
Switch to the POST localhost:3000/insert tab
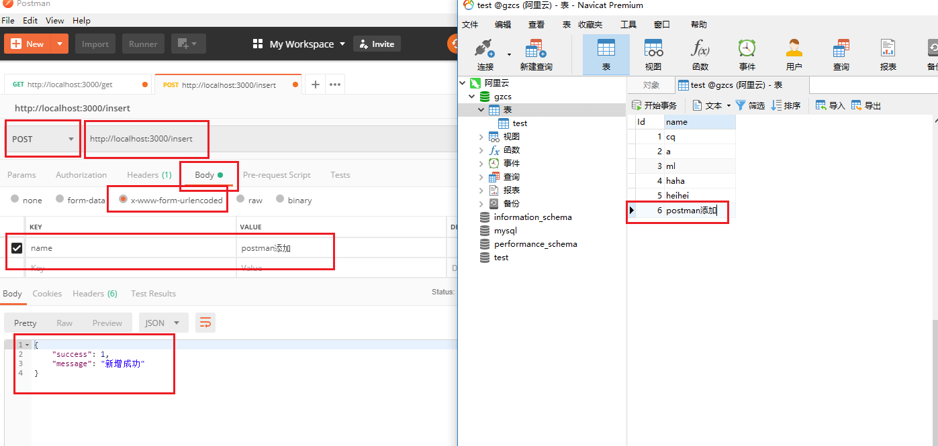pyautogui.click(x=228, y=85)
